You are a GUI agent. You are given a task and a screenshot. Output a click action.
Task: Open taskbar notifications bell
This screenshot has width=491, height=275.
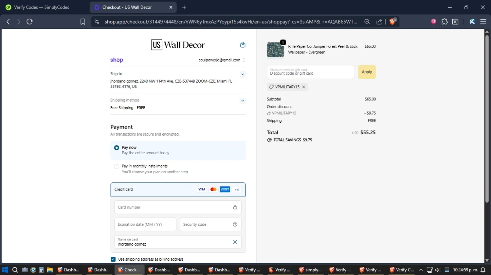click(x=483, y=270)
